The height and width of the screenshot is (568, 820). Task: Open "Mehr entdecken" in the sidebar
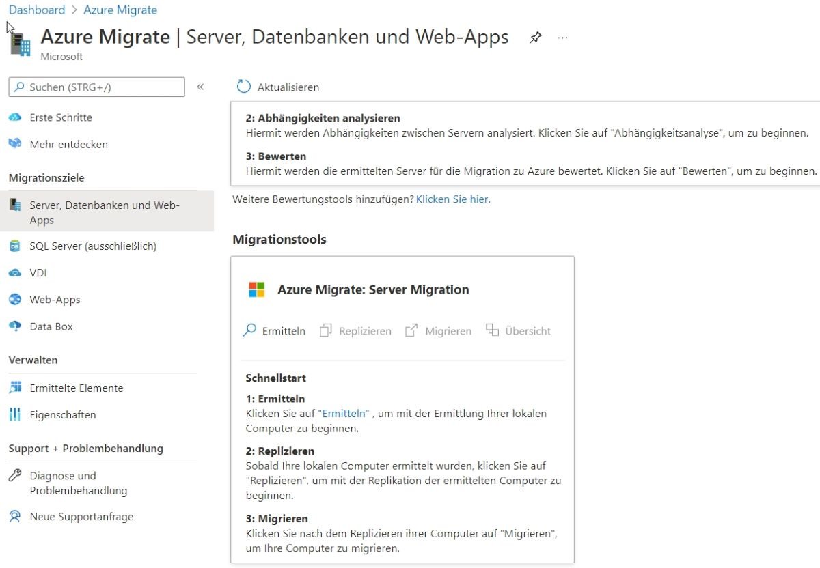(x=67, y=144)
